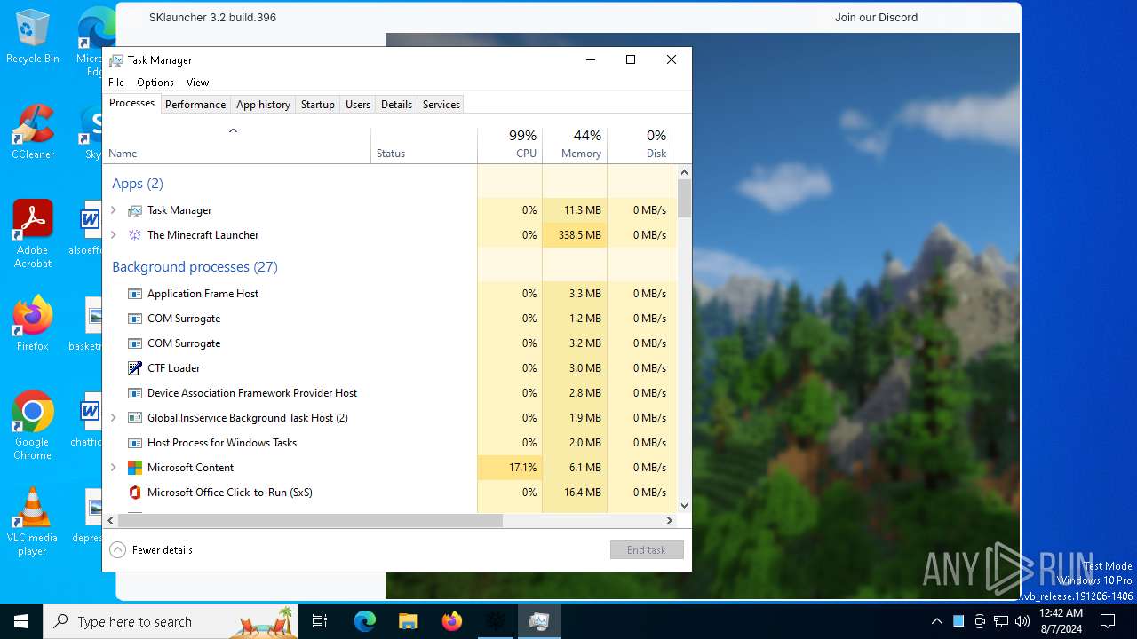Open Adobe Acrobat desktop icon

(33, 234)
